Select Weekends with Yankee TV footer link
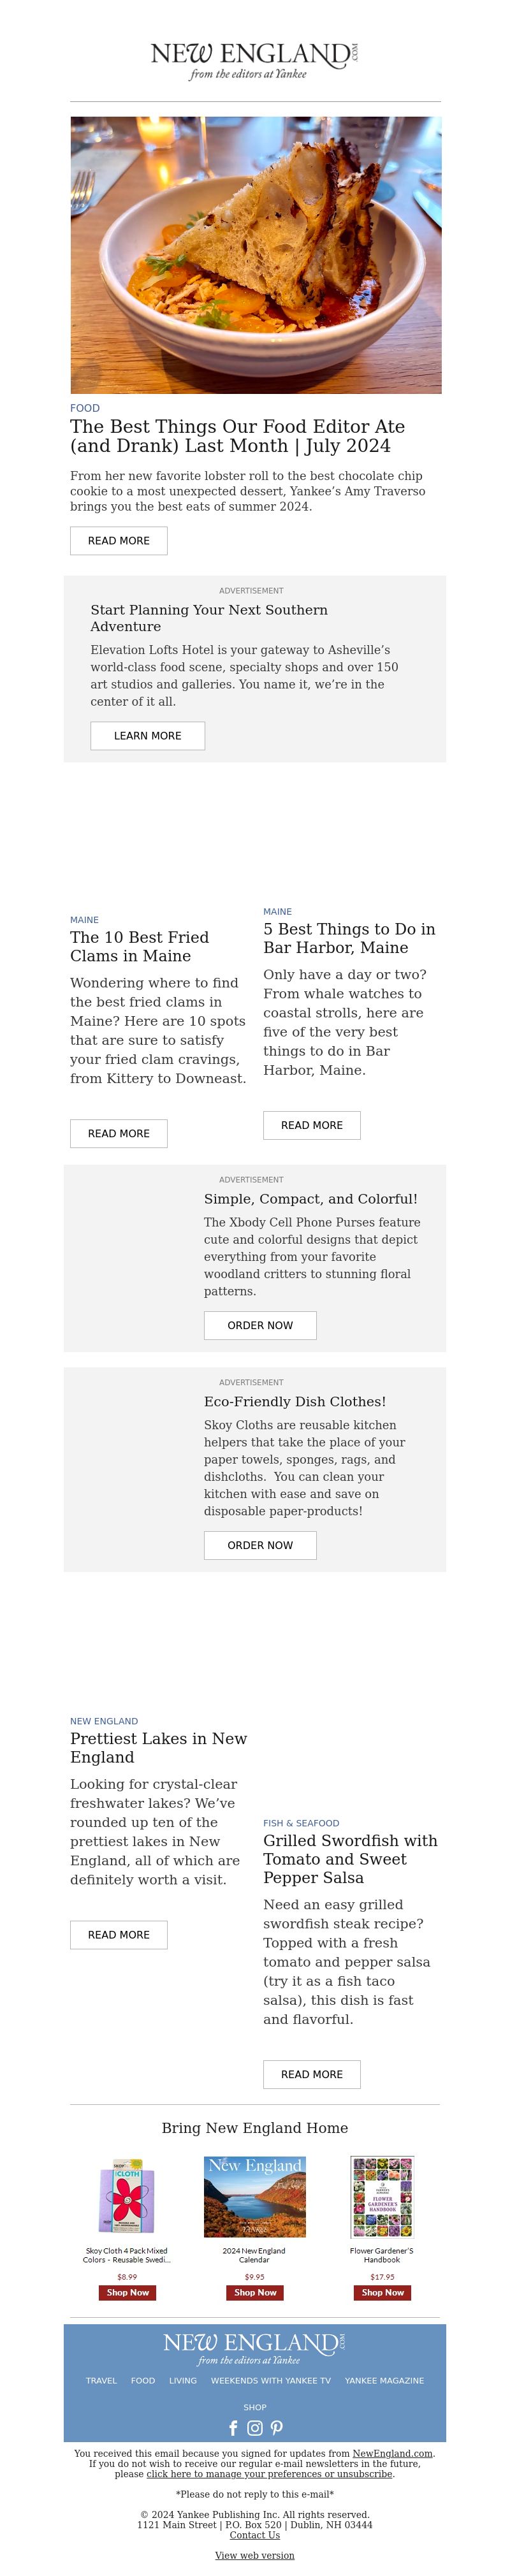Screen dimensions: 510x2576 (270, 2380)
